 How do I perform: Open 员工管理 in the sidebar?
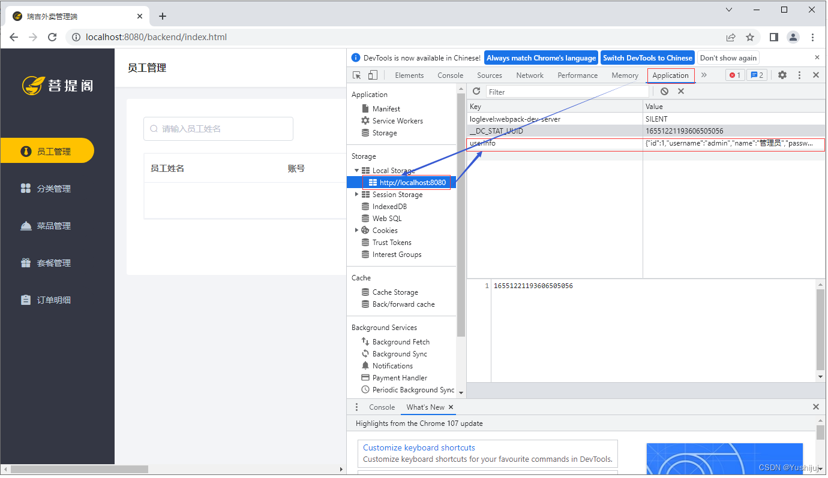47,151
